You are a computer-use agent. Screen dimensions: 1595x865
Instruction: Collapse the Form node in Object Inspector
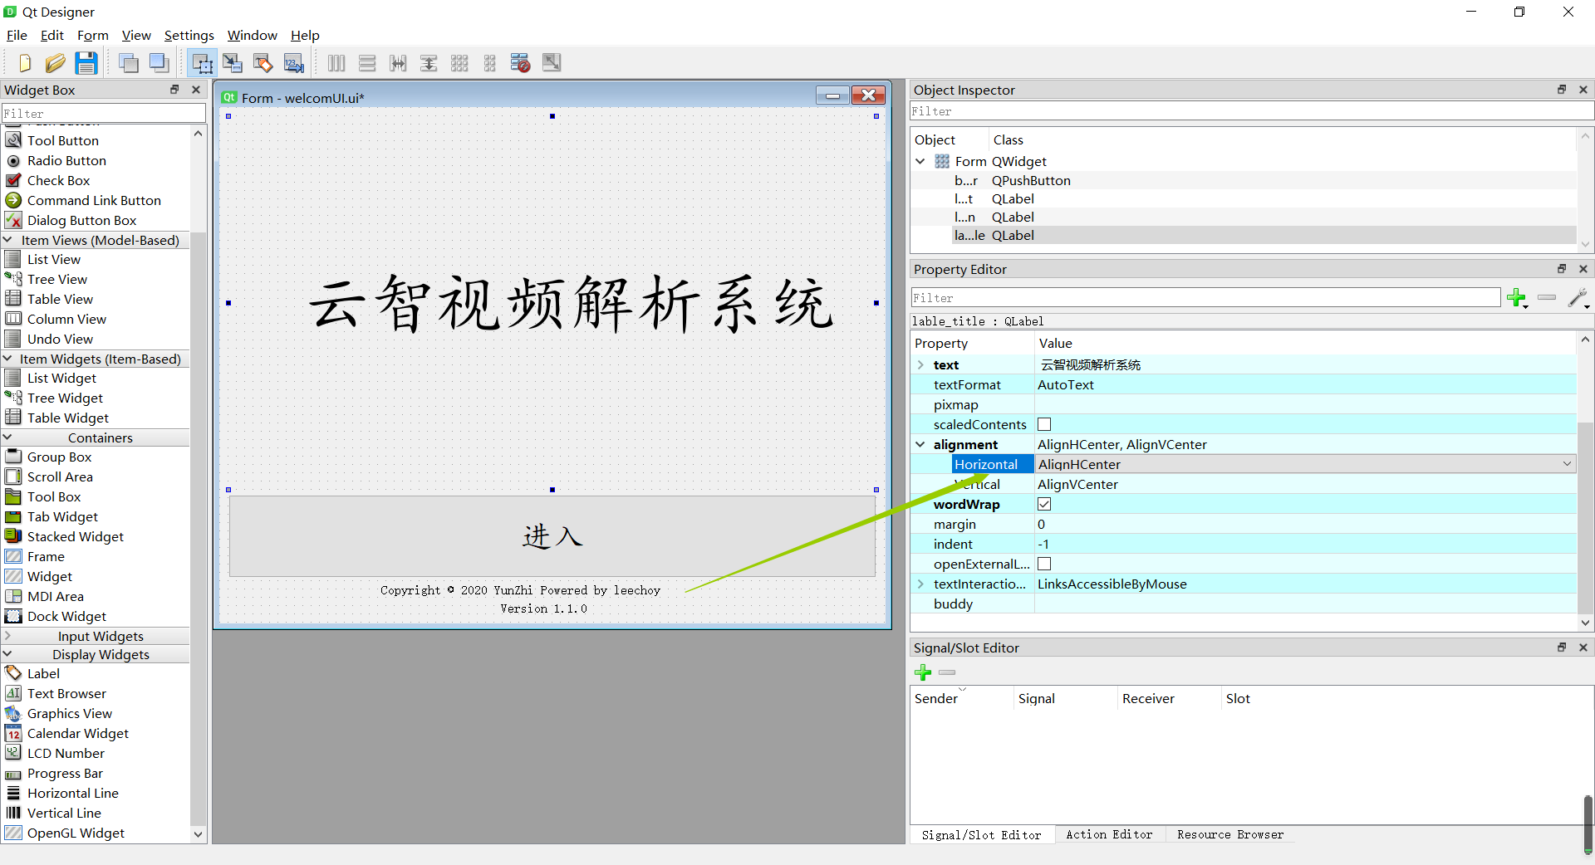tap(920, 162)
